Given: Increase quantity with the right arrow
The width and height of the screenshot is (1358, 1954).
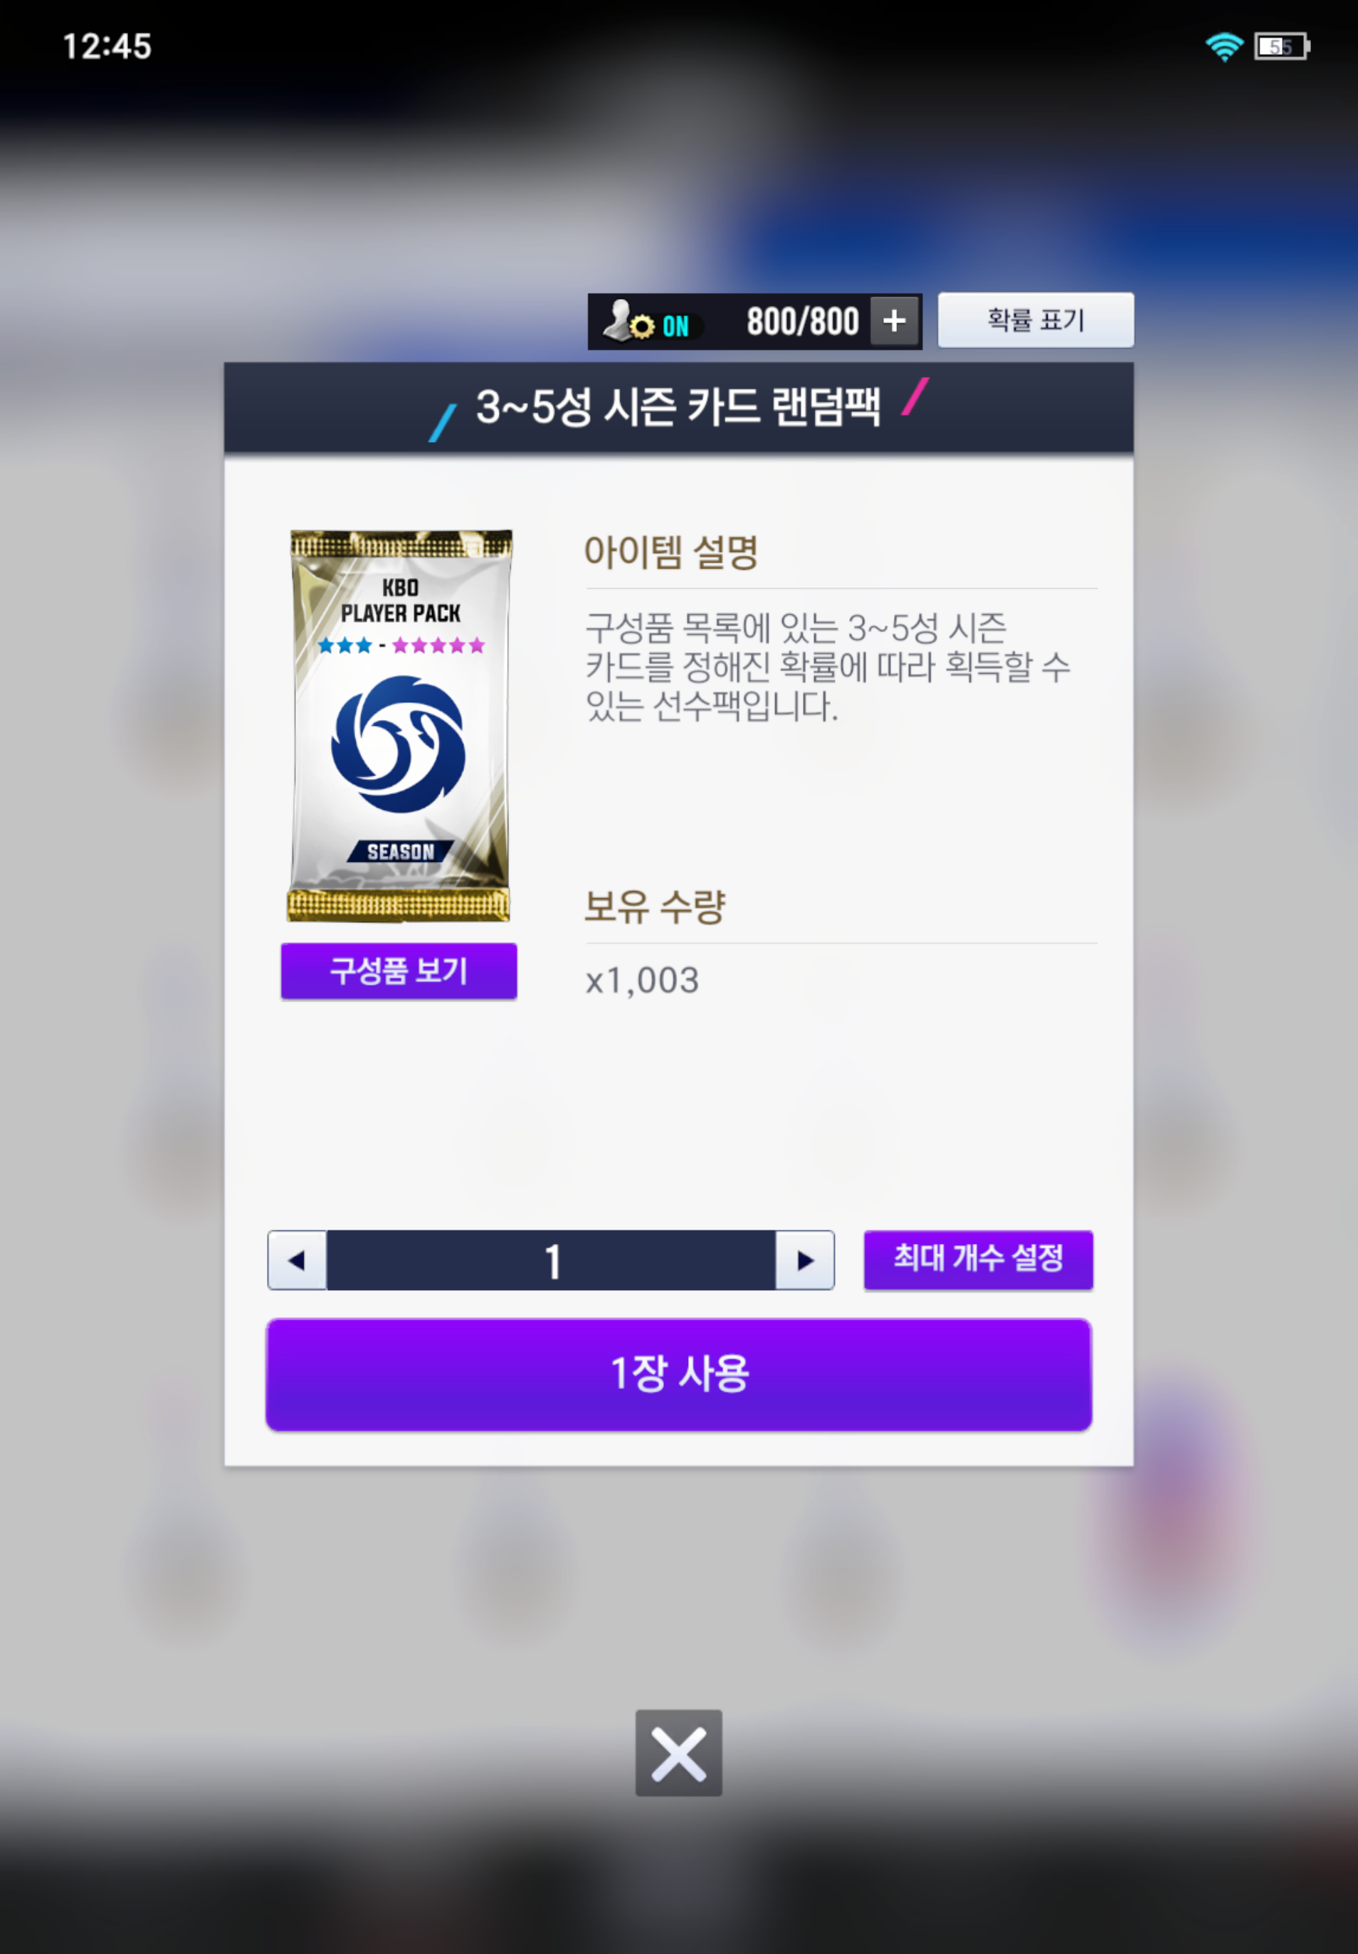Looking at the screenshot, I should click(x=805, y=1259).
